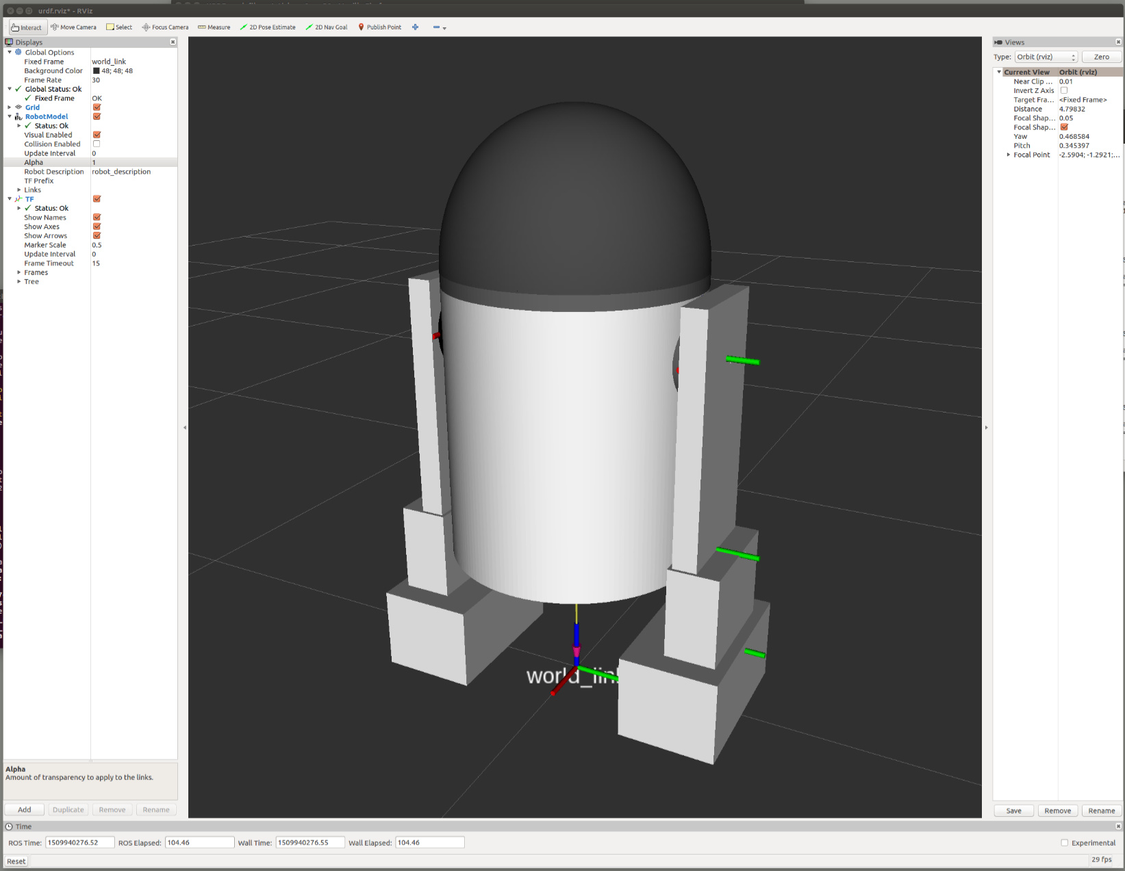This screenshot has height=871, width=1125.
Task: Click the Background Color swatch
Action: pyautogui.click(x=97, y=71)
